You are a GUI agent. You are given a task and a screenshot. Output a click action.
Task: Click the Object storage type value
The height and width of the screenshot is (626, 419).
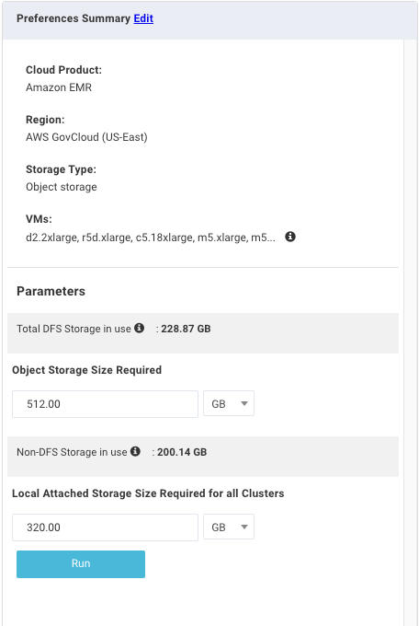point(62,187)
